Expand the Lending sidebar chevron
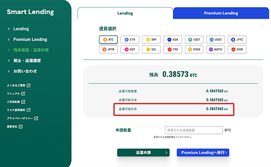The image size is (271, 167). (x=9, y=29)
